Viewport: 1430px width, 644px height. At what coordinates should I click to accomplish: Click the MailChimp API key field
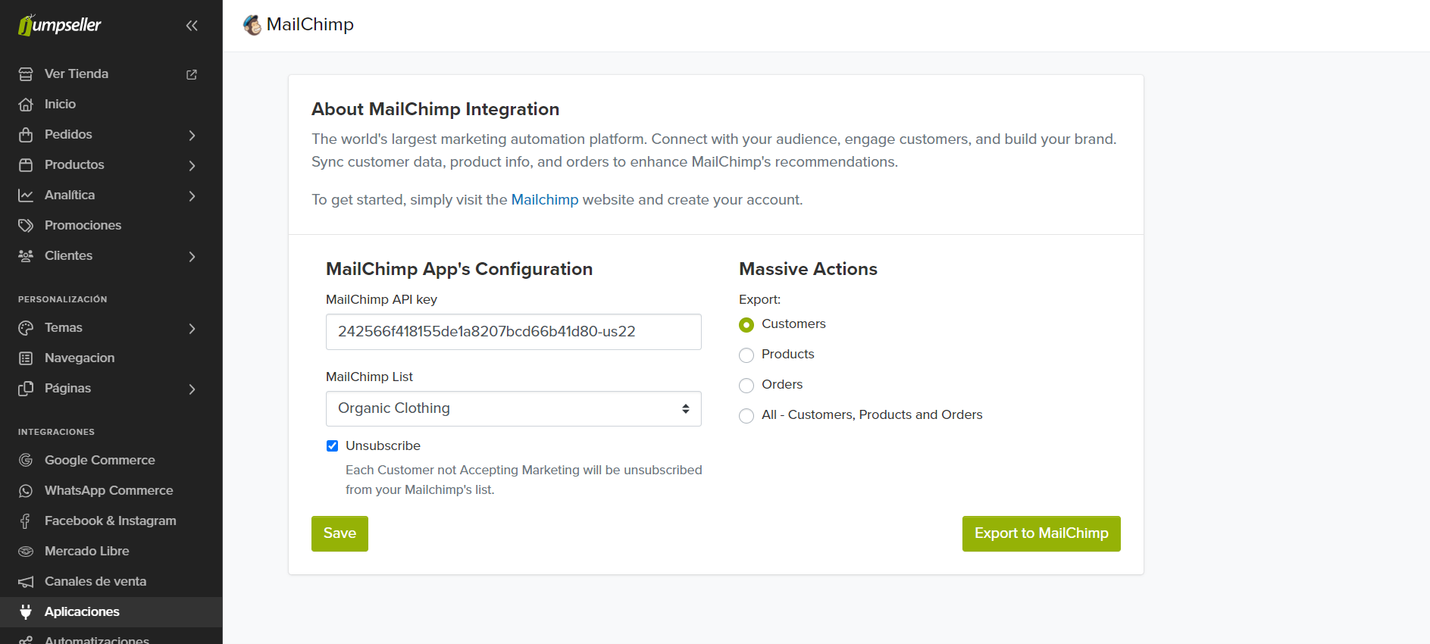pyautogui.click(x=514, y=332)
